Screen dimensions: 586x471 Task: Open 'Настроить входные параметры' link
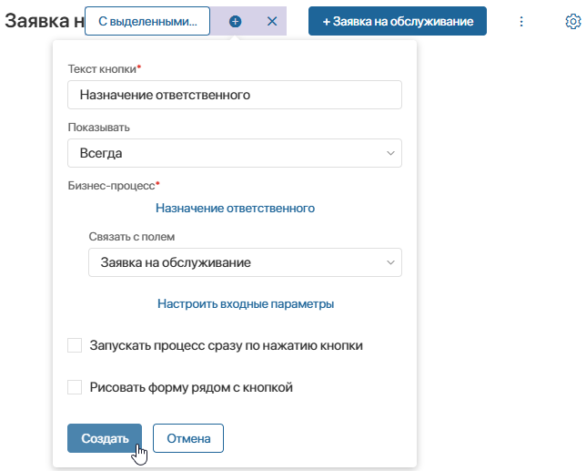[x=246, y=303]
